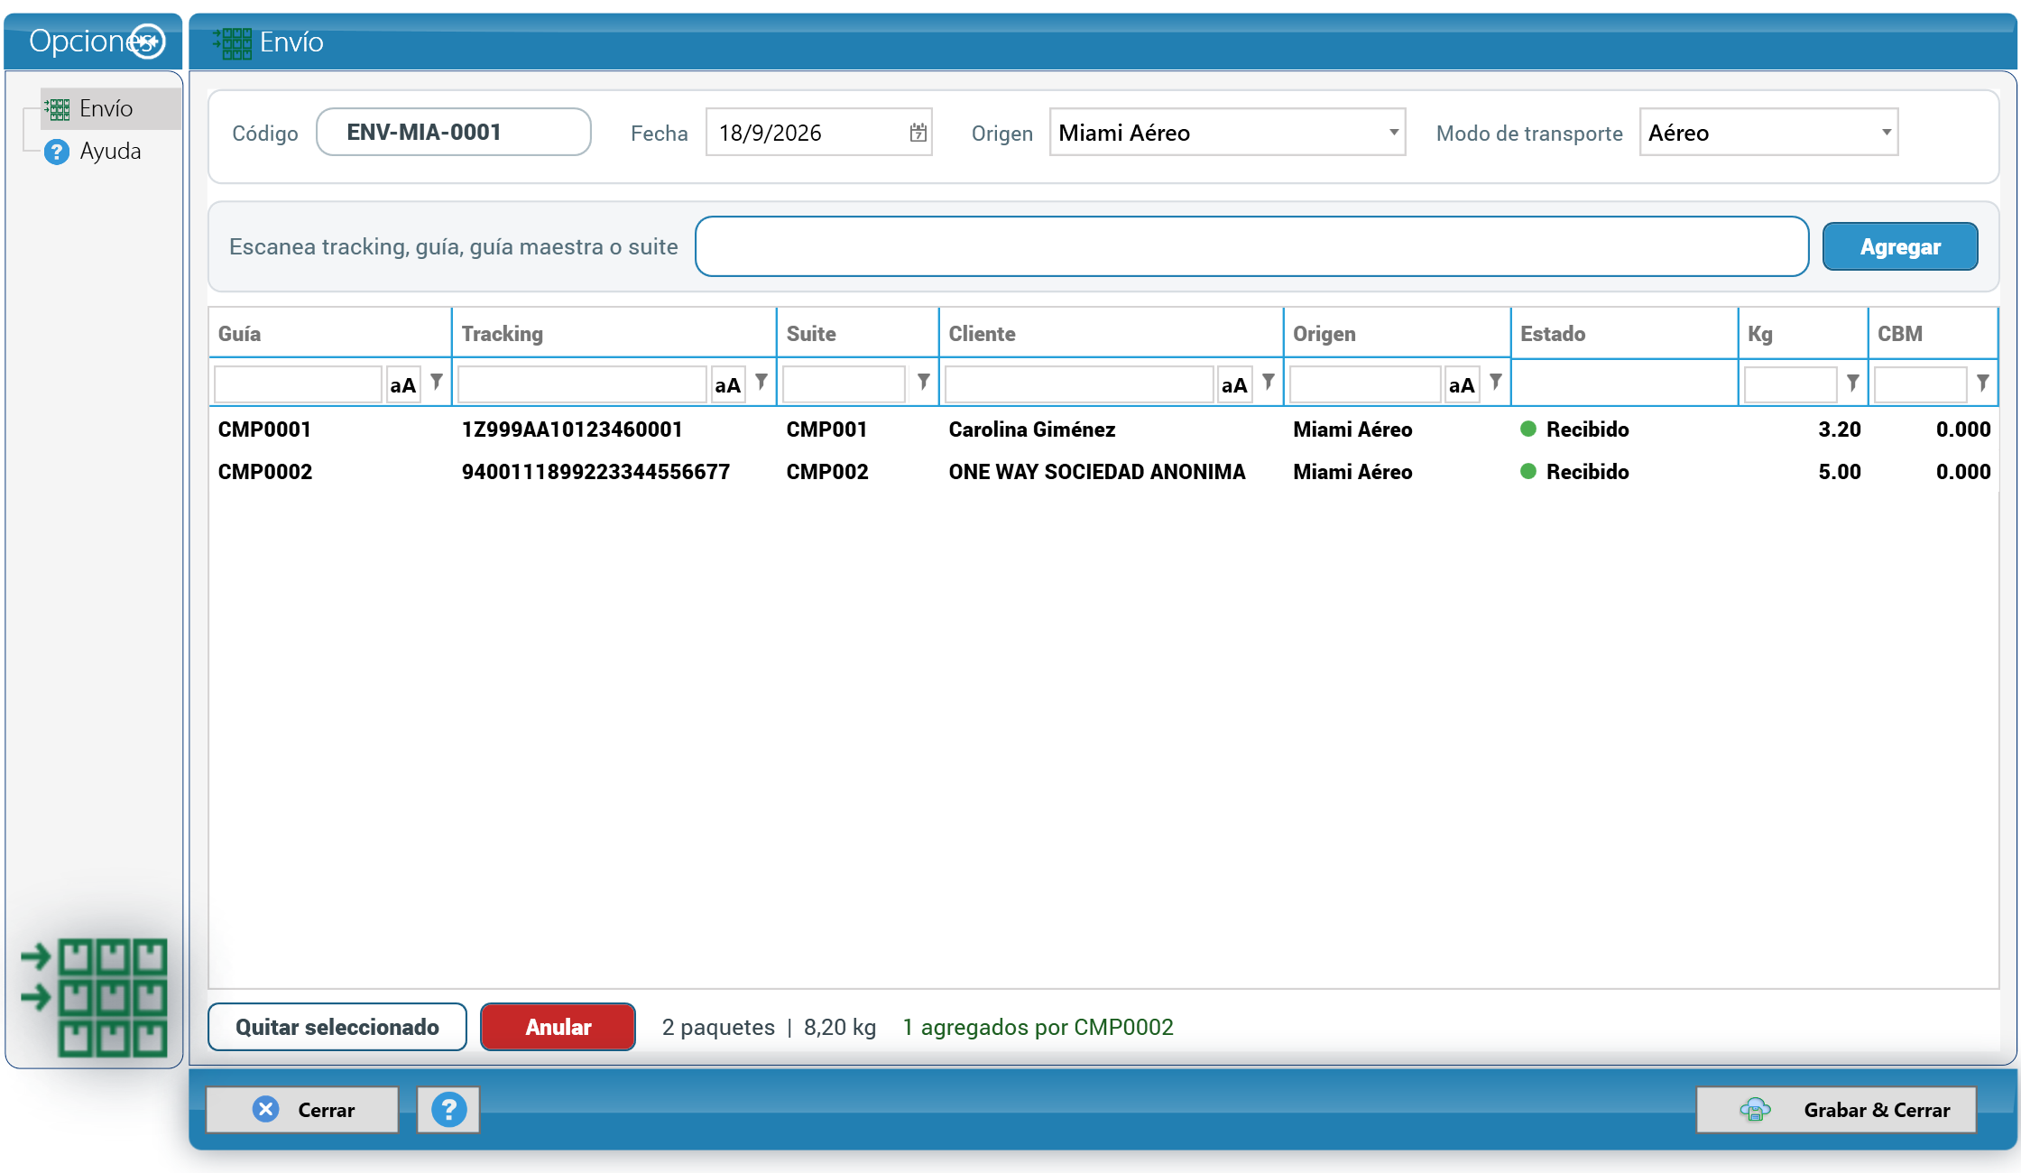Click the large green packages logo in the sidebar
This screenshot has height=1173, width=2021.
point(95,997)
